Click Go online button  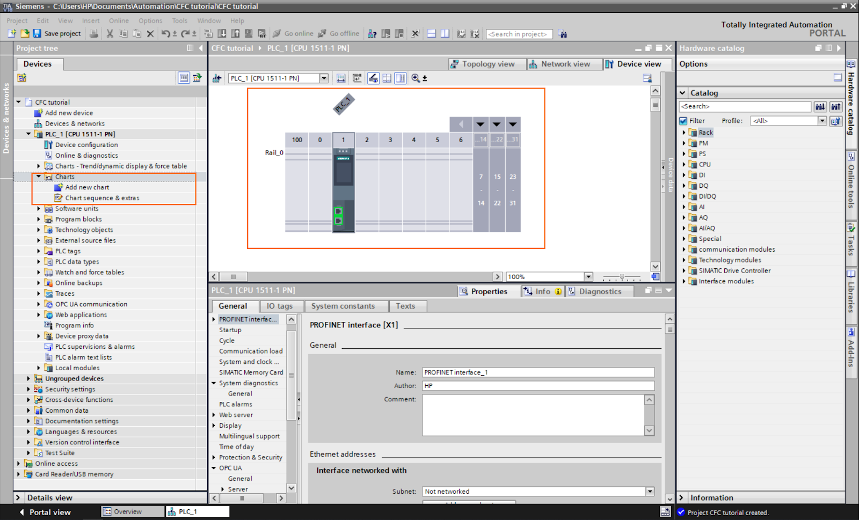[293, 33]
